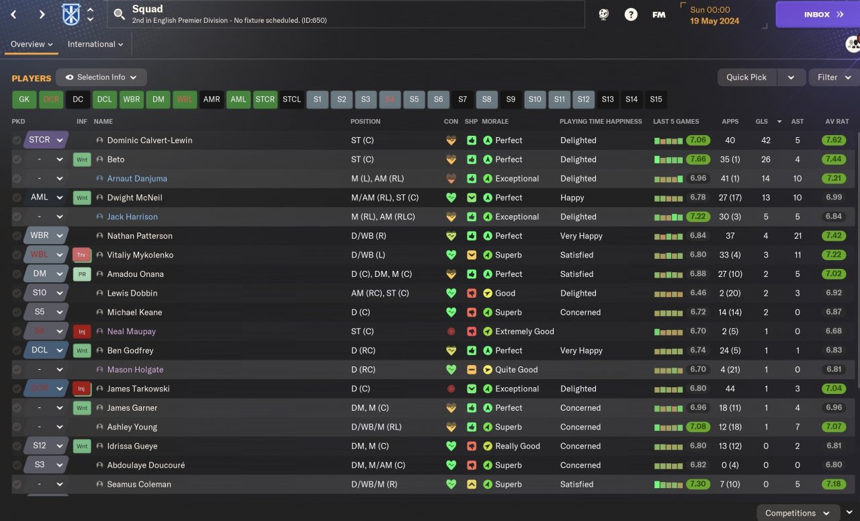This screenshot has width=860, height=521.
Task: Click the Wnt status badge for Dwight McNeil
Action: point(82,198)
